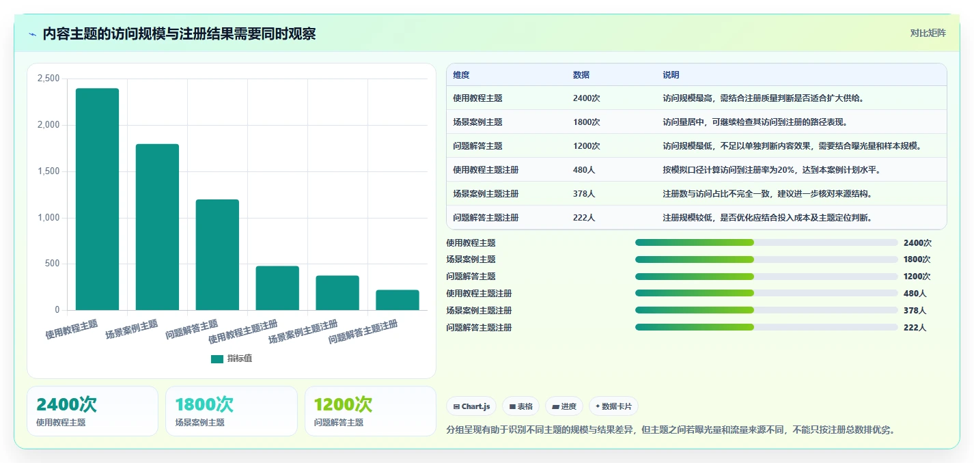Click the teal legend swatch for 指标值
The height and width of the screenshot is (463, 974).
[x=217, y=359]
